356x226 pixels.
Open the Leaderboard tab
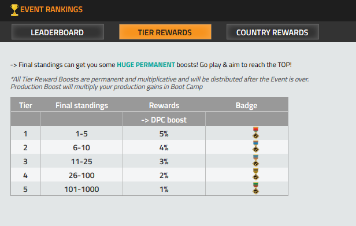pyautogui.click(x=58, y=32)
